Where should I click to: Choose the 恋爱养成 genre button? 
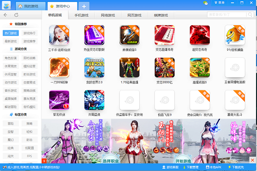[x=29, y=82]
